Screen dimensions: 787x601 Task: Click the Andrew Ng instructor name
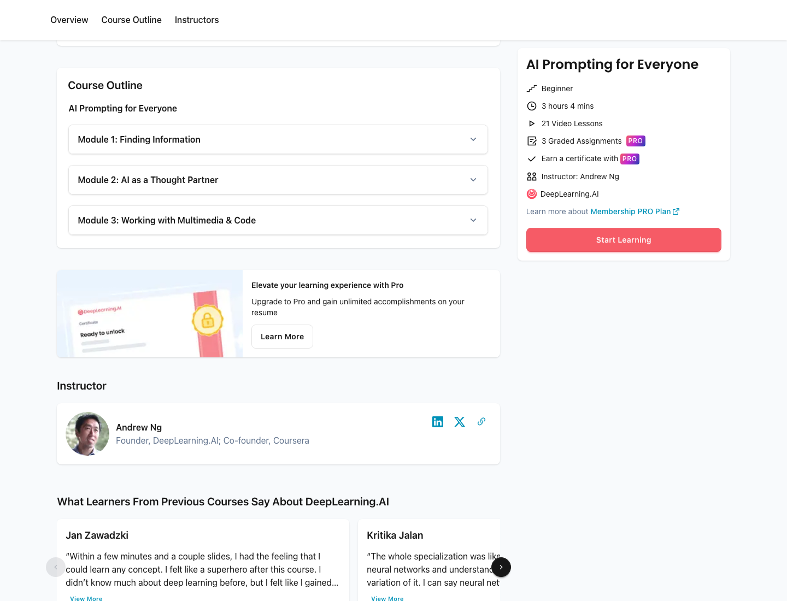pyautogui.click(x=139, y=427)
